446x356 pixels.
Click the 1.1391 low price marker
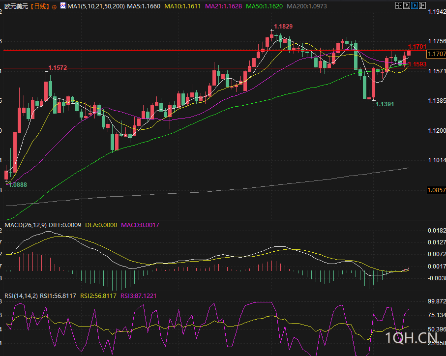click(x=385, y=104)
